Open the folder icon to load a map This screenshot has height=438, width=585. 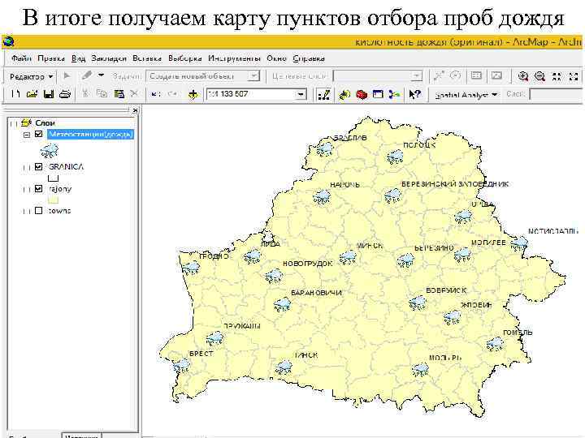point(33,95)
